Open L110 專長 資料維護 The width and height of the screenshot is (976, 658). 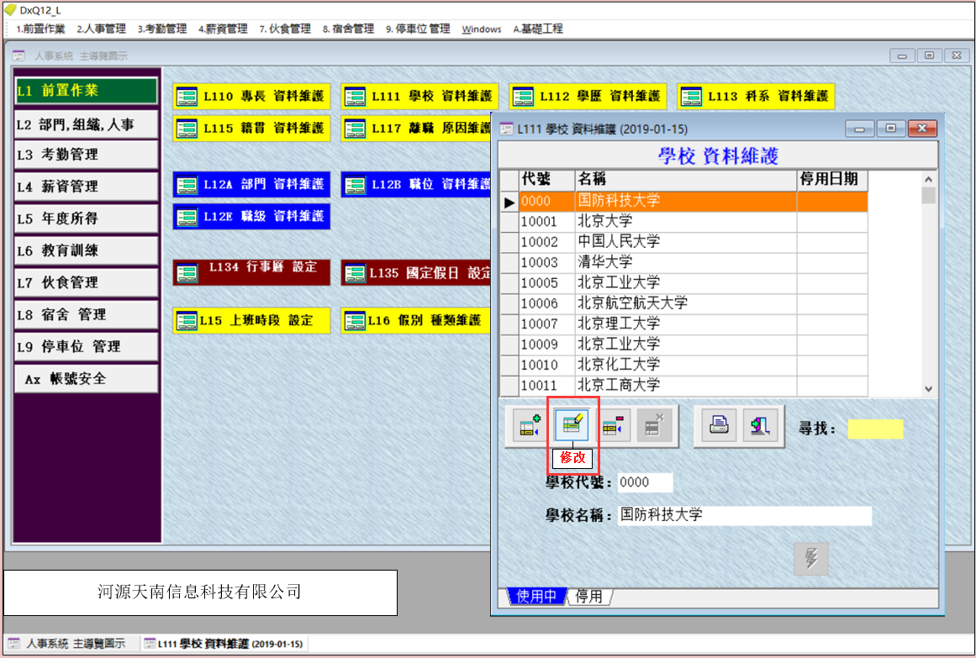coord(251,97)
